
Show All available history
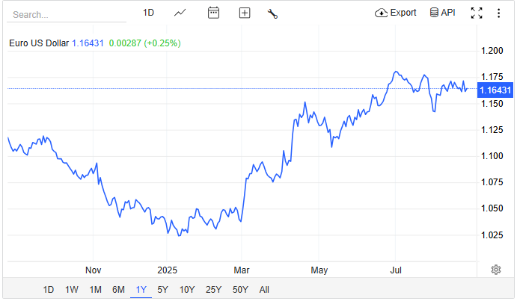pyautogui.click(x=264, y=290)
